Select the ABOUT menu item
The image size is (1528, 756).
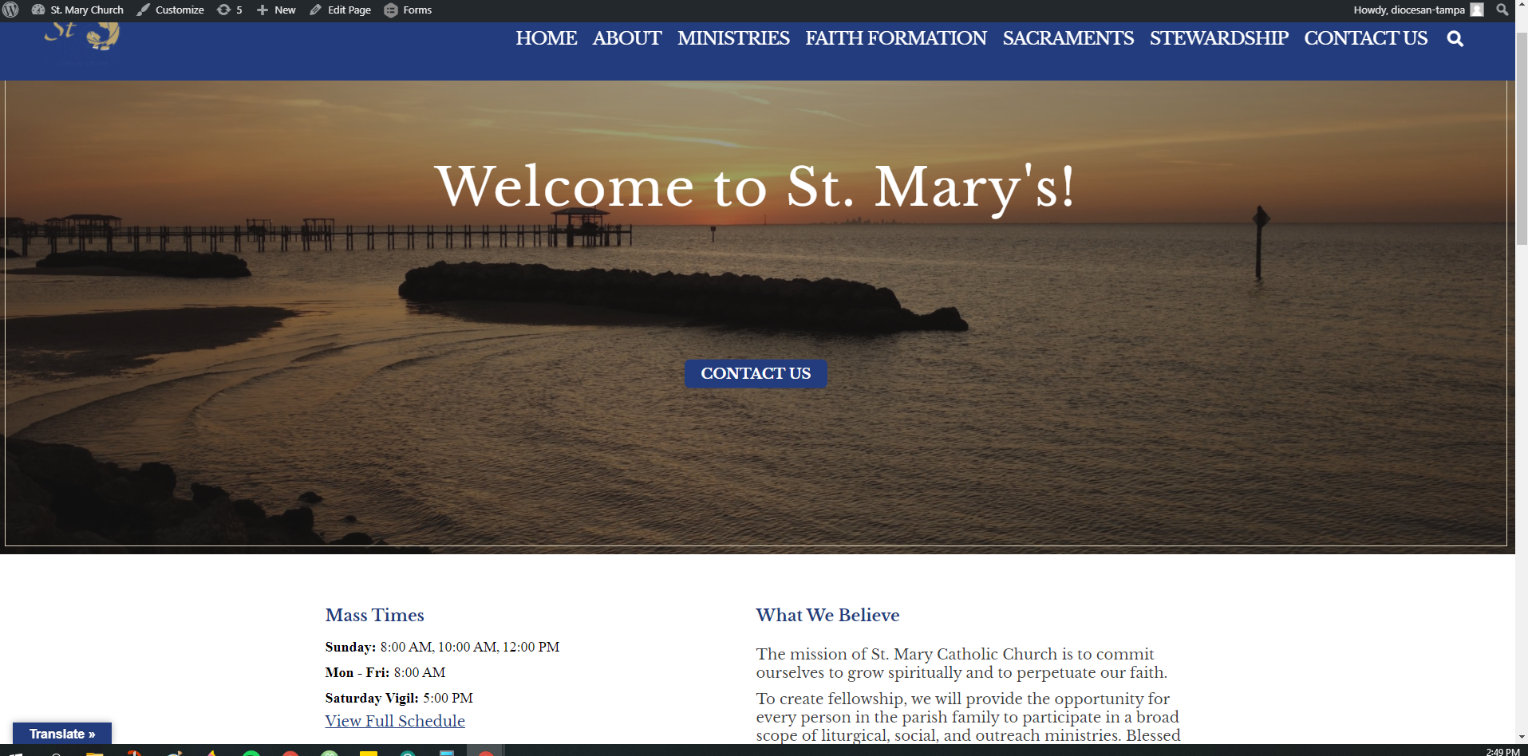click(626, 38)
